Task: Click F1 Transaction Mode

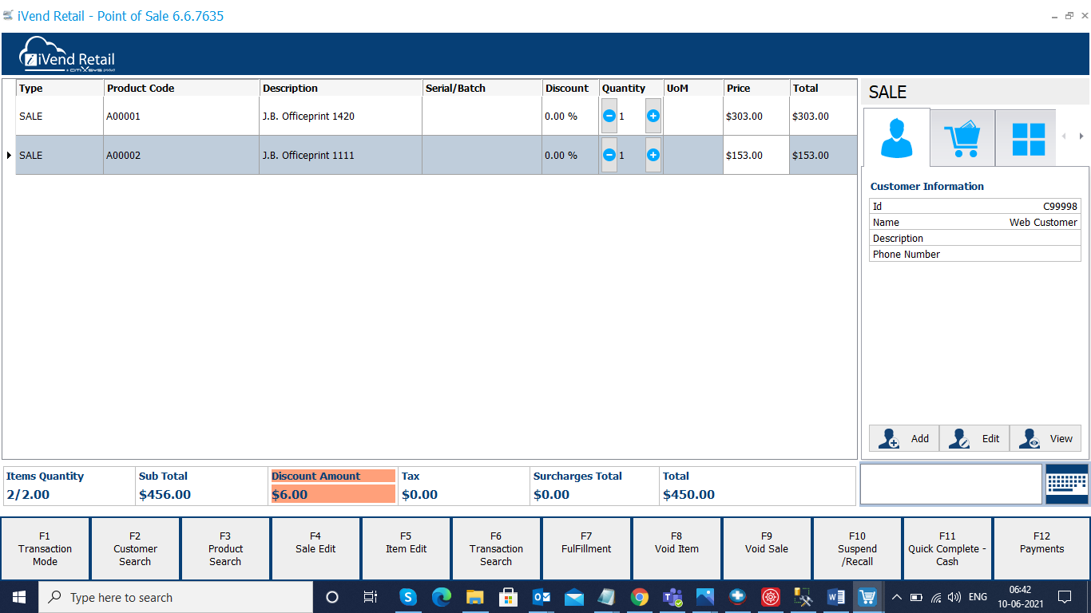Action: coord(45,548)
